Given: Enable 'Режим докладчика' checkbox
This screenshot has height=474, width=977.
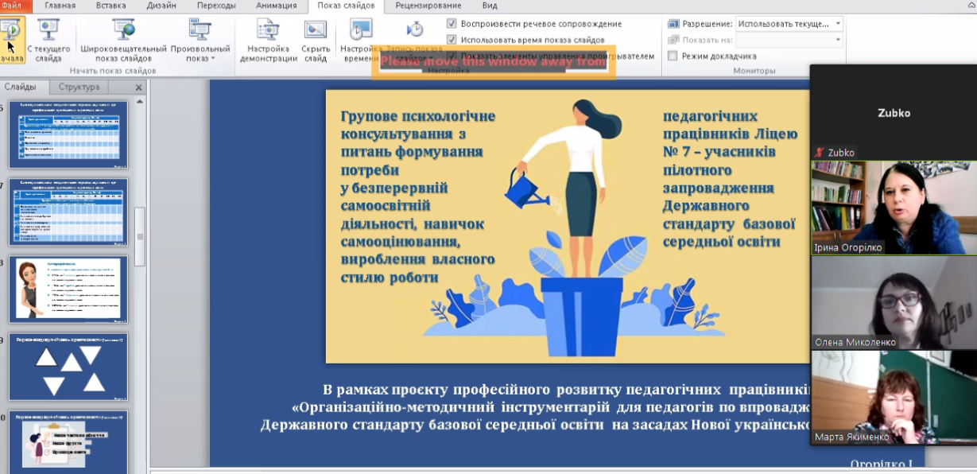Looking at the screenshot, I should [673, 56].
